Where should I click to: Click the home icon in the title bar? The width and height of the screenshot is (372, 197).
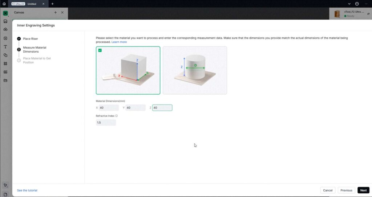coord(4,4)
